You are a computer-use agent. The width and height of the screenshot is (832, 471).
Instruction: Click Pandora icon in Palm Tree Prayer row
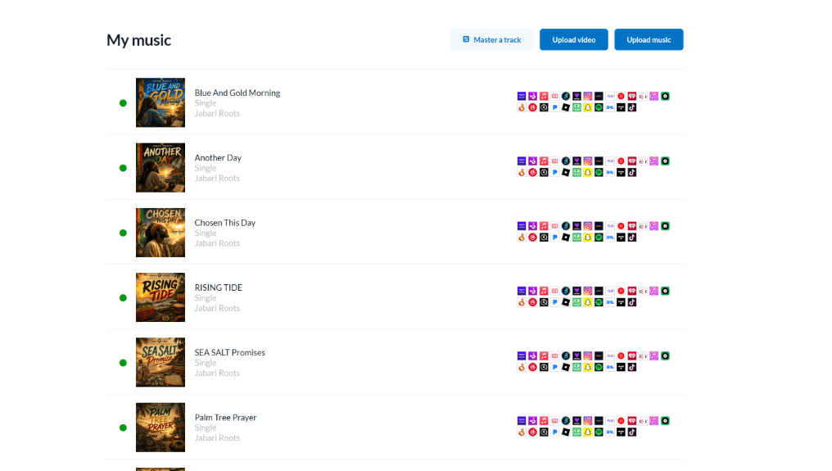point(555,432)
